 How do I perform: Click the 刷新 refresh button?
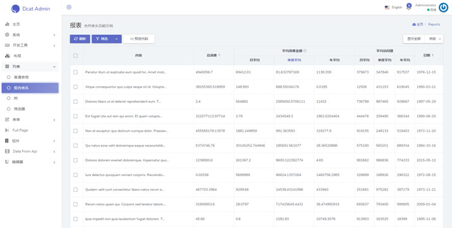pyautogui.click(x=80, y=39)
